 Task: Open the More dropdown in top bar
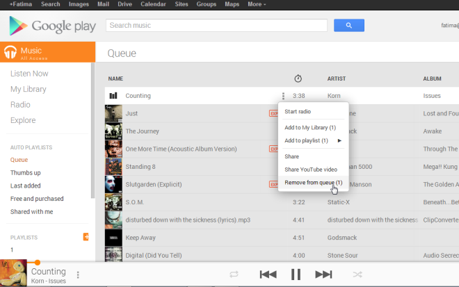(257, 4)
